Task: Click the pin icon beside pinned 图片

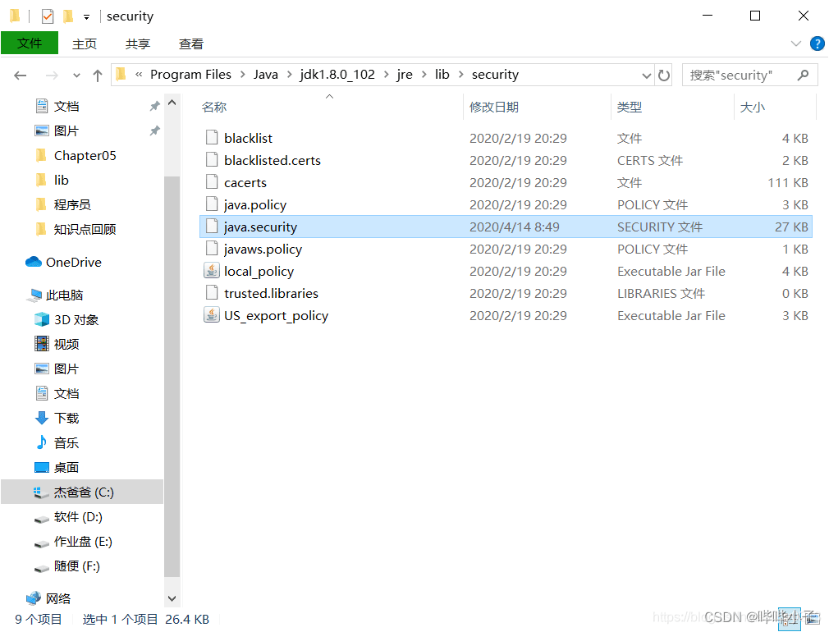Action: tap(154, 131)
